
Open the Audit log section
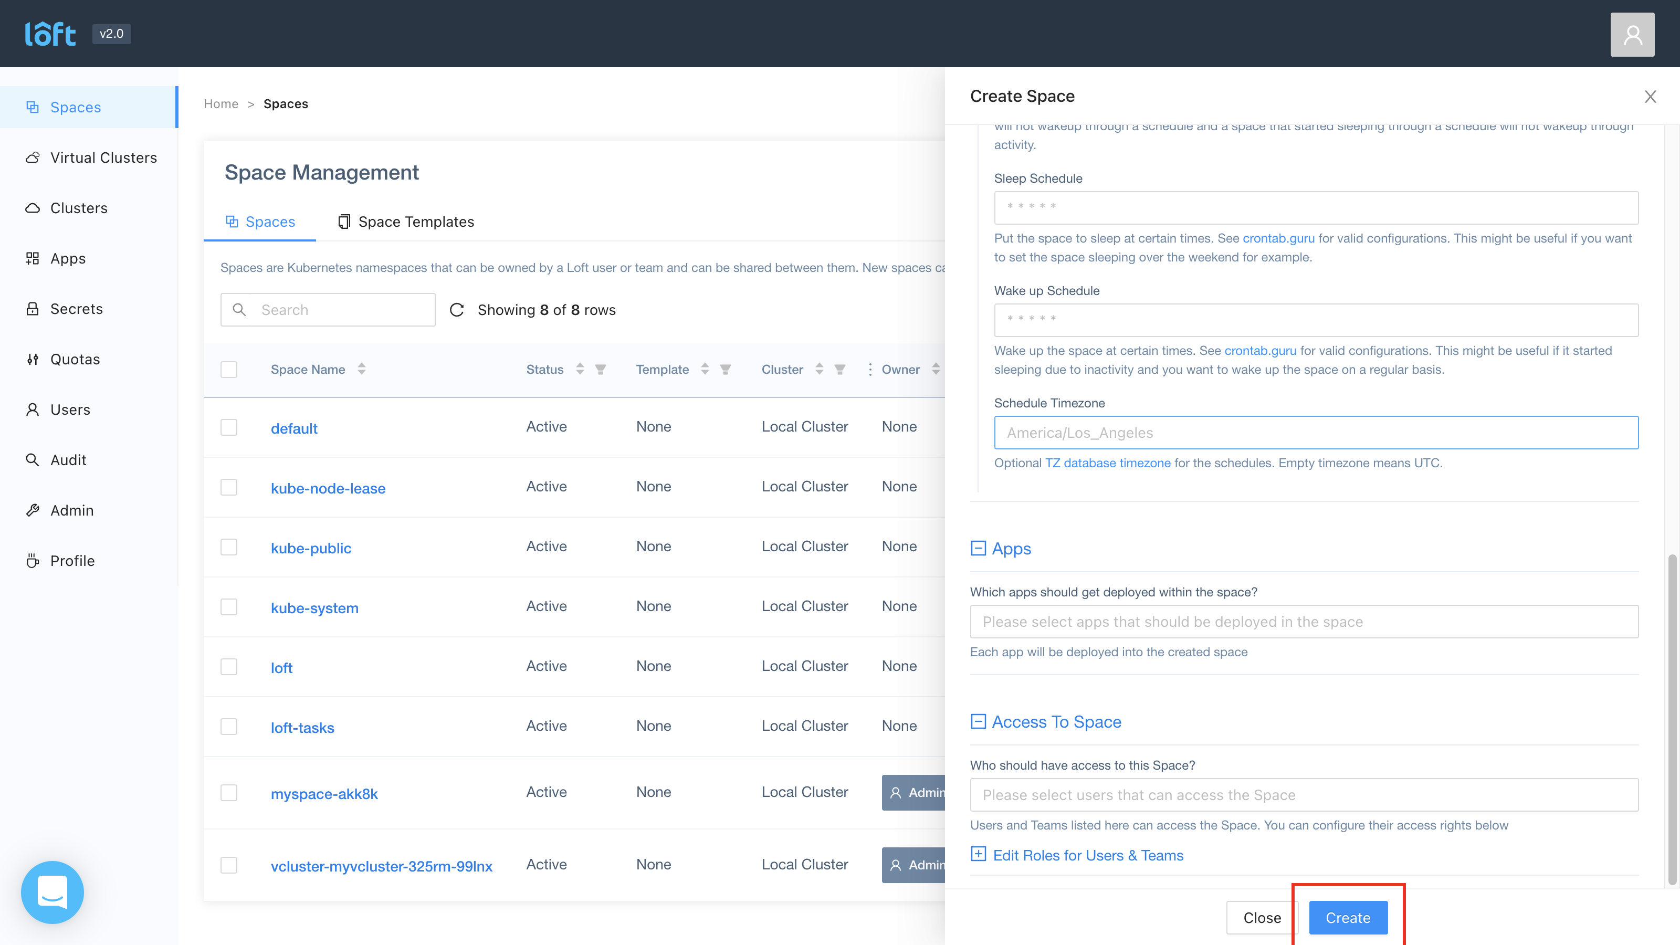[68, 460]
